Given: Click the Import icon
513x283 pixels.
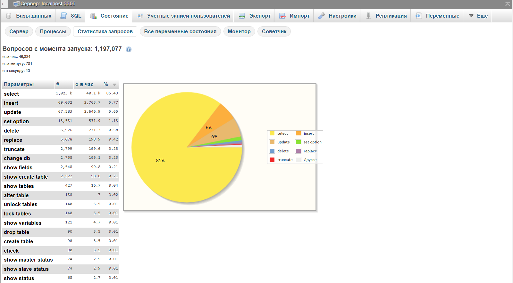Looking at the screenshot, I should point(282,16).
